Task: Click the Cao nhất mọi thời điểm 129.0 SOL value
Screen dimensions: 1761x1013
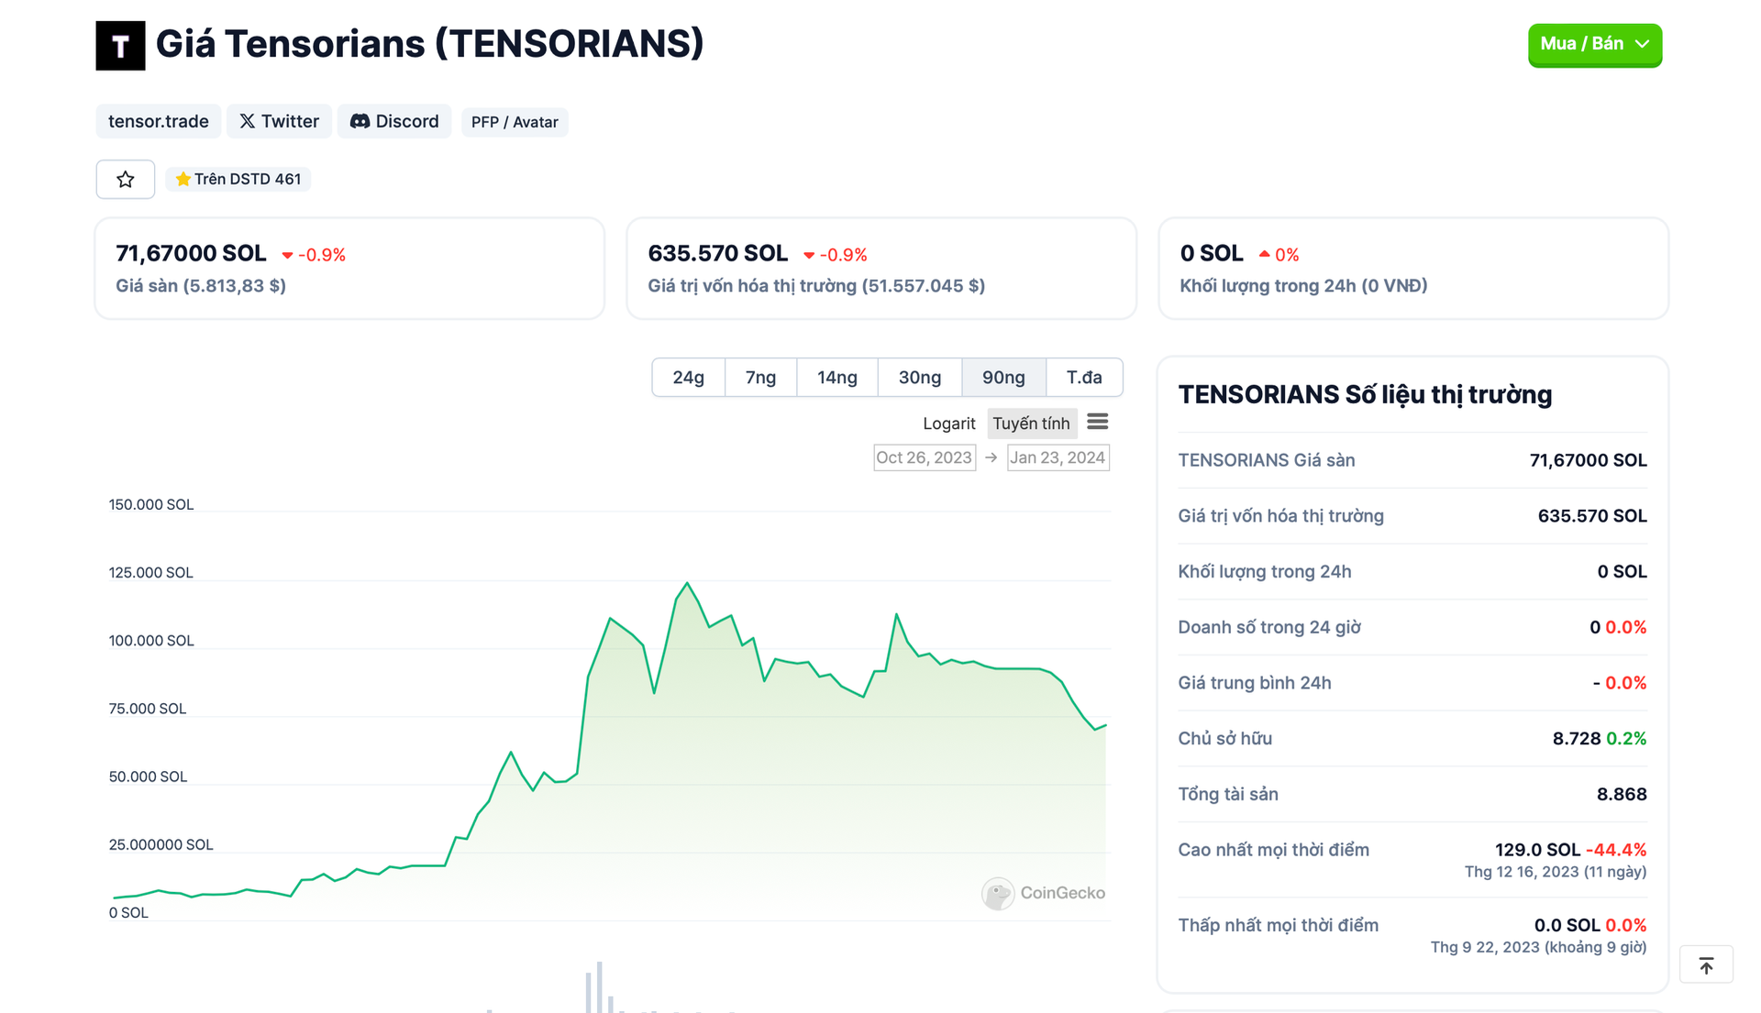Action: [1538, 849]
